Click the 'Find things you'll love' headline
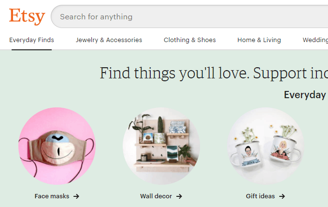Image resolution: width=328 pixels, height=207 pixels. click(x=214, y=74)
